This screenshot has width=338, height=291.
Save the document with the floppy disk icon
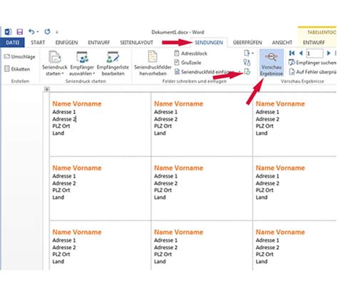[x=20, y=32]
